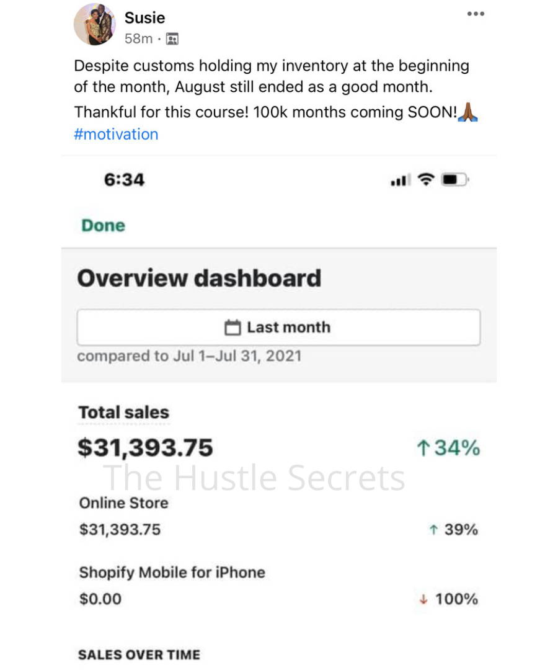Click the green up arrow beside 34%
The width and height of the screenshot is (558, 670).
[x=423, y=449]
